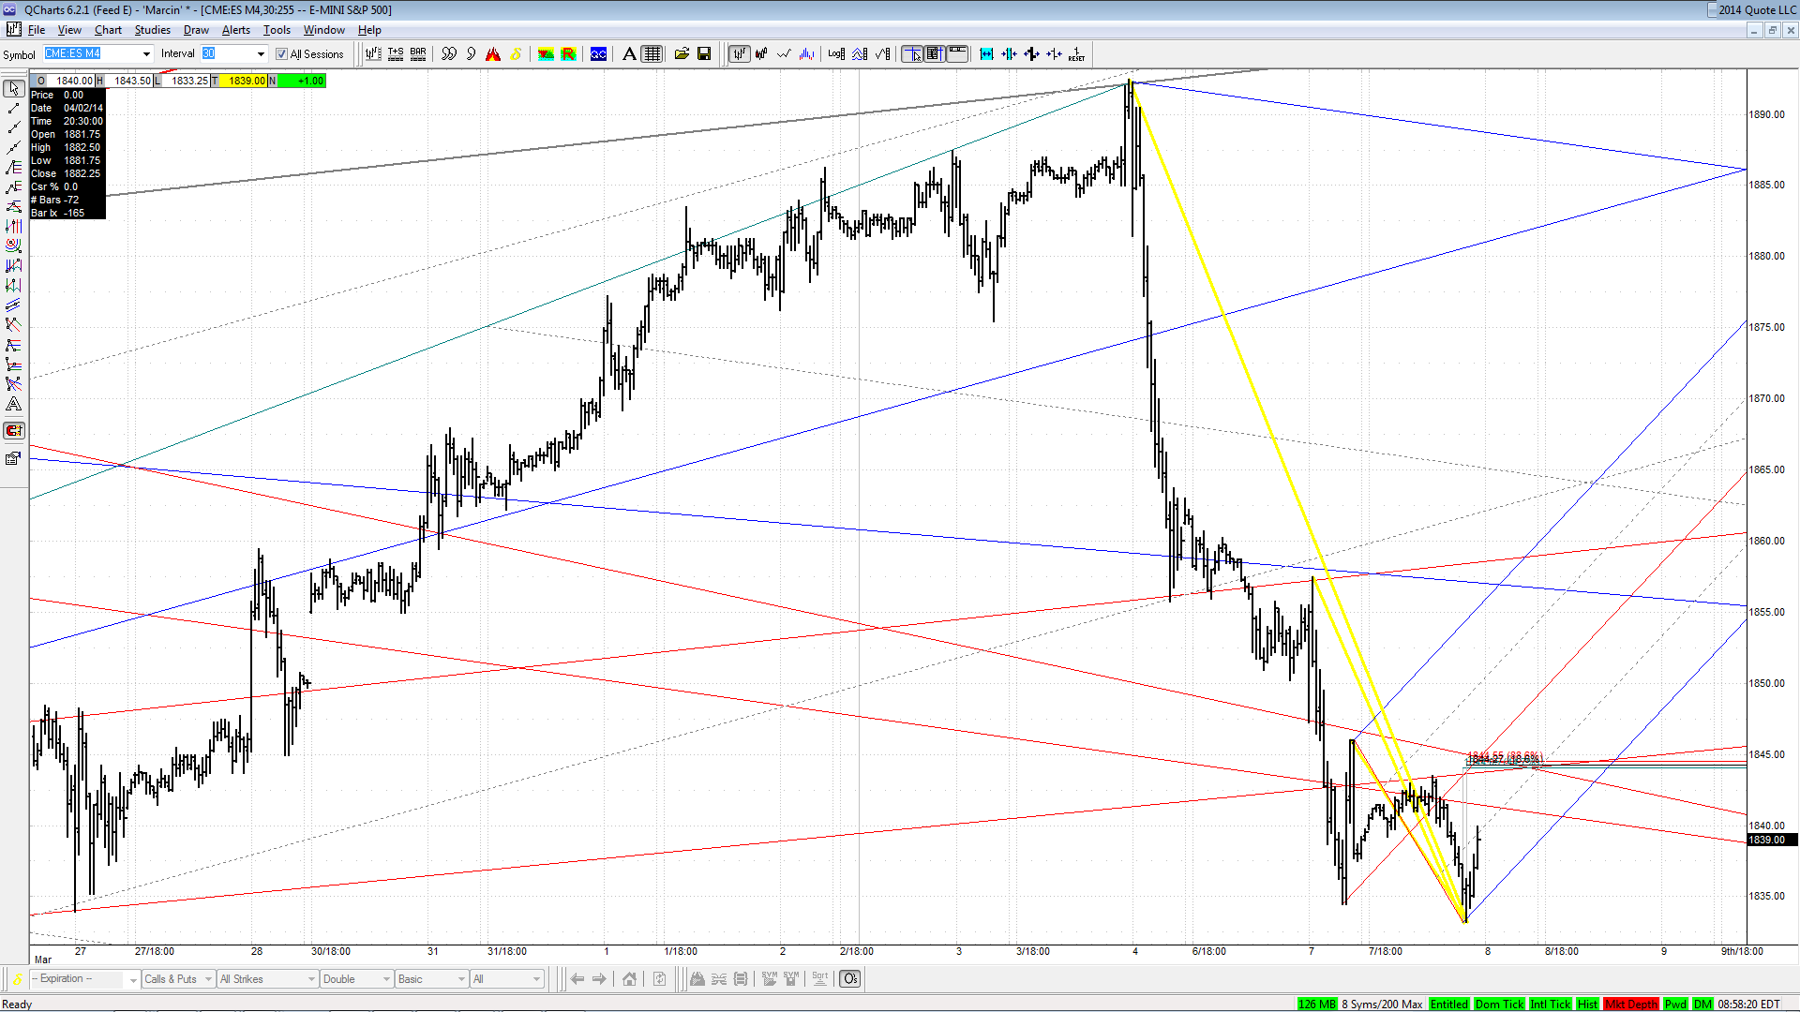Switch to candlestick chart style icon
This screenshot has height=1012, width=1800.
click(761, 54)
